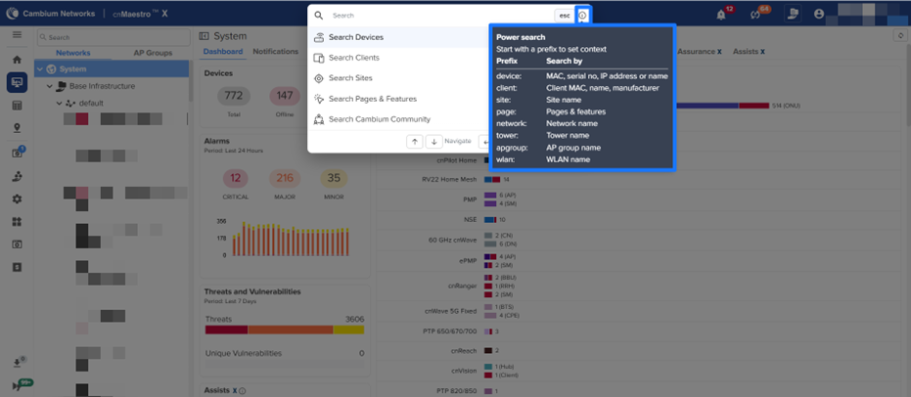911x397 pixels.
Task: Click the Power search info icon
Action: [583, 16]
